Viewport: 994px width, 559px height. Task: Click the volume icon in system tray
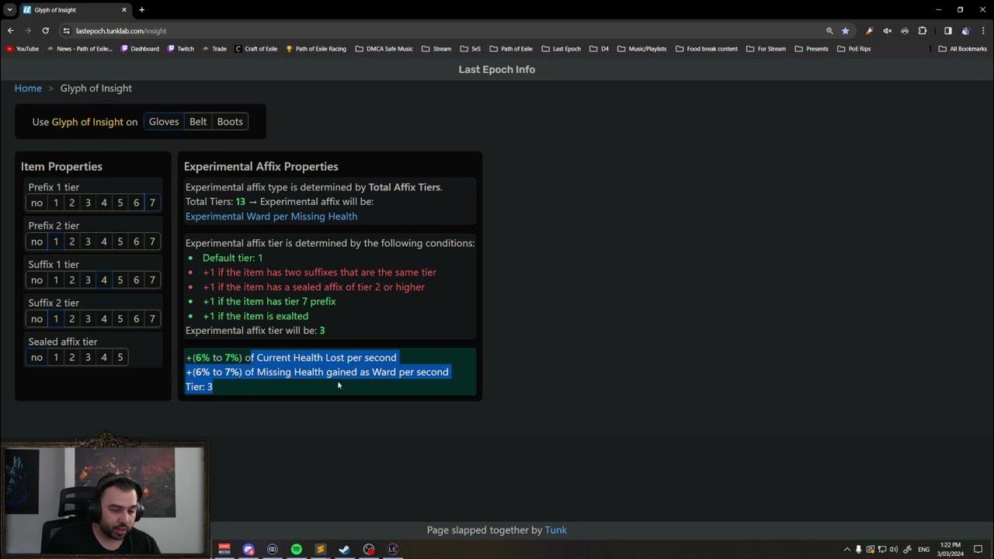pos(894,549)
